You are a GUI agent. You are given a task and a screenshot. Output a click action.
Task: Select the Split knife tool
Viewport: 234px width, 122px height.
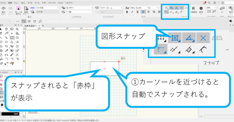[x=12, y=55]
